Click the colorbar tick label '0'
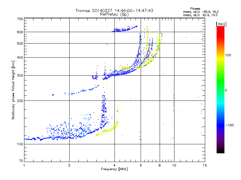 pyautogui.click(x=226, y=90)
